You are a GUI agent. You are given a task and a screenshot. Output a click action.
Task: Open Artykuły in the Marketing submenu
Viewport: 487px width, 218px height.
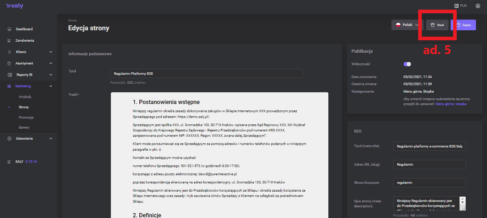[25, 97]
